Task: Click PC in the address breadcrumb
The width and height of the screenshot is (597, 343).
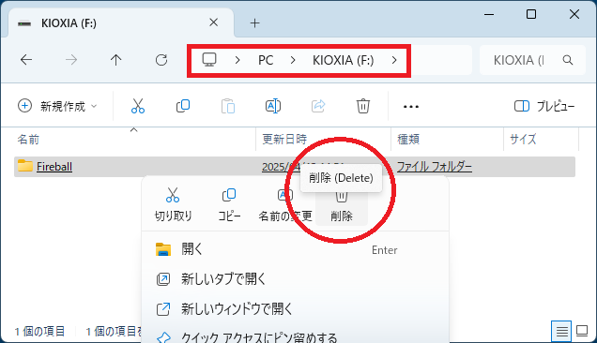Action: [266, 60]
